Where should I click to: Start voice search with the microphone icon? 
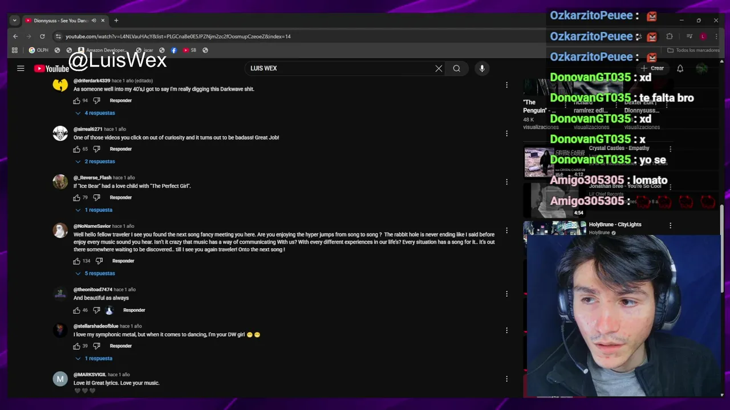tap(482, 68)
